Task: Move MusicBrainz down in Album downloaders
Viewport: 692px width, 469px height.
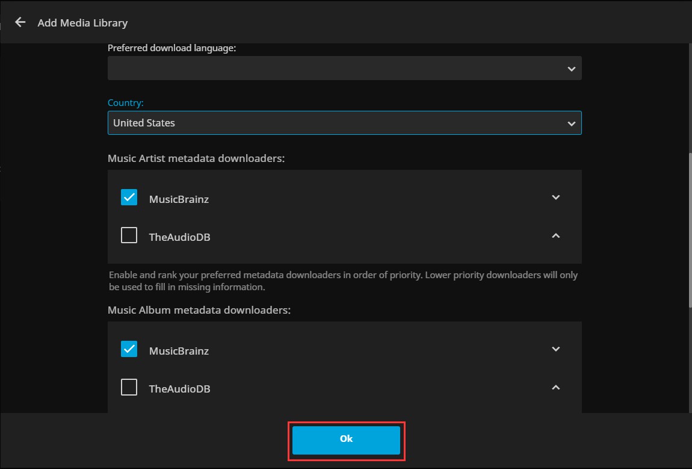Action: 555,349
